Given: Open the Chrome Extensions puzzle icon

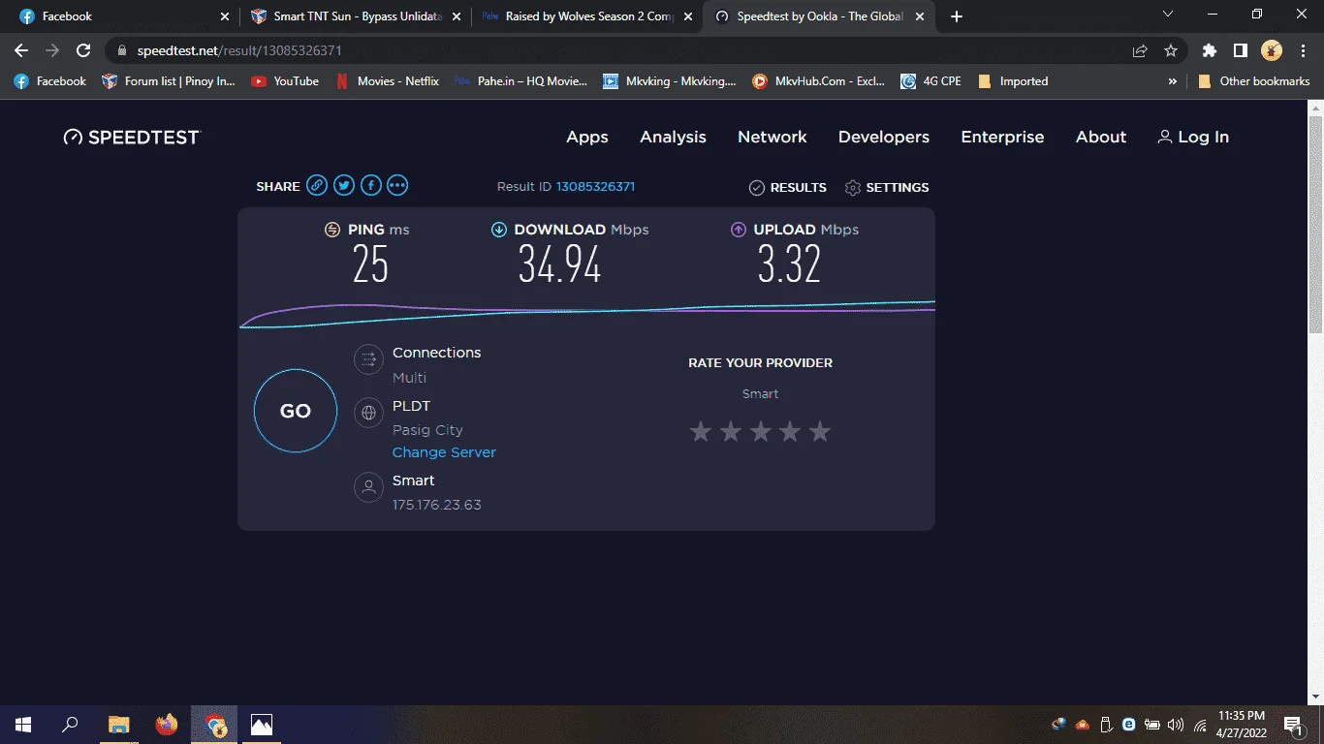Looking at the screenshot, I should pos(1209,50).
